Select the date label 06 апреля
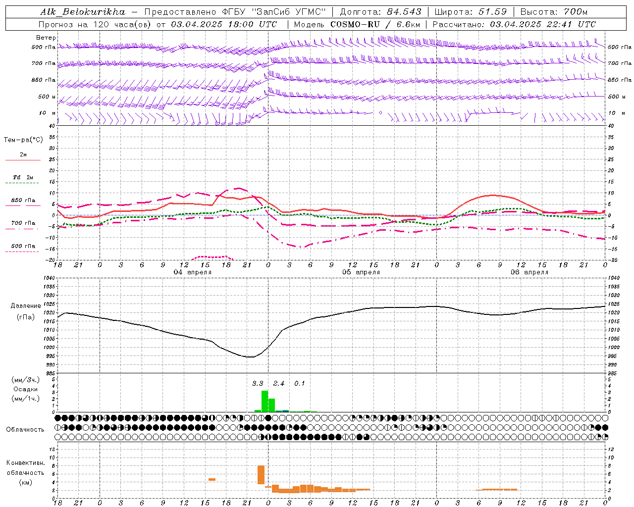This screenshot has width=634, height=507. pos(530,272)
